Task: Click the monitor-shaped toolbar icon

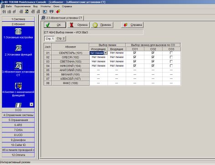Action: pyautogui.click(x=51, y=11)
